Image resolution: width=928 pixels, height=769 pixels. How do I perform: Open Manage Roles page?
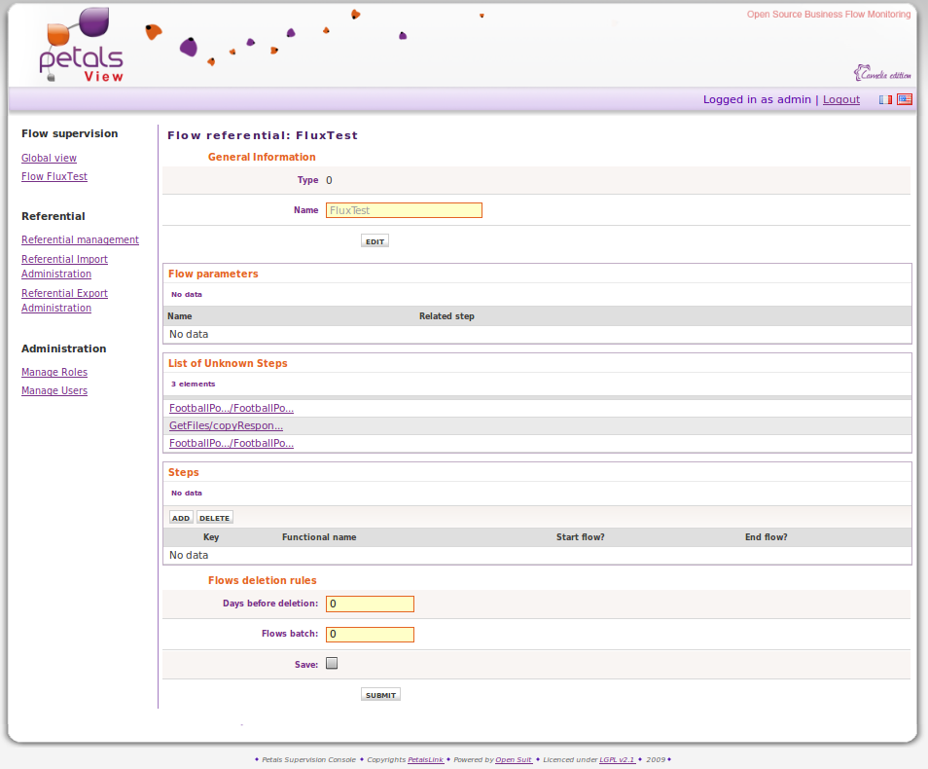coord(54,372)
